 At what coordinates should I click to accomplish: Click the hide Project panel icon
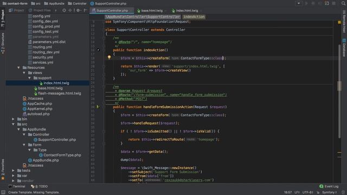[x=85, y=10]
